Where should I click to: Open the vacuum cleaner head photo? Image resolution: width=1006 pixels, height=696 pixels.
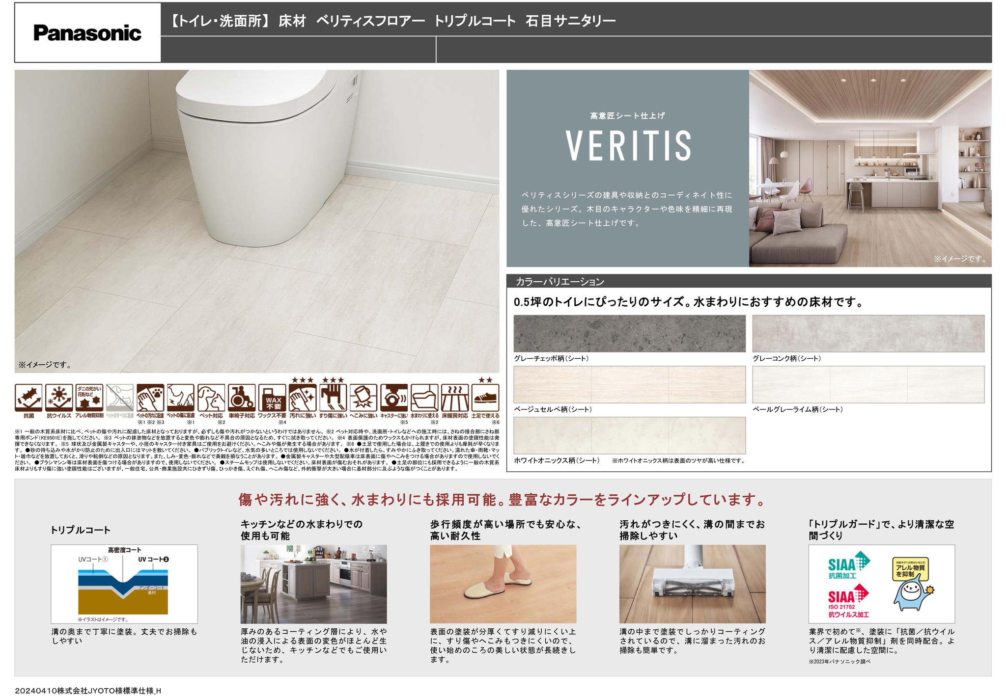click(692, 584)
